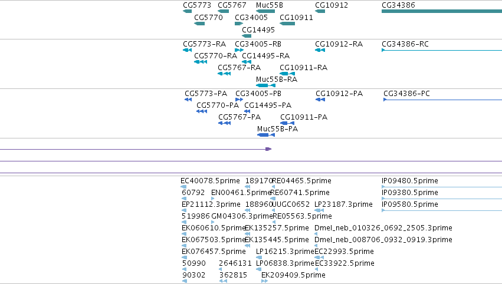The height and width of the screenshot is (284, 502).
Task: Click EST LP16215.3prime
Action: point(285,252)
